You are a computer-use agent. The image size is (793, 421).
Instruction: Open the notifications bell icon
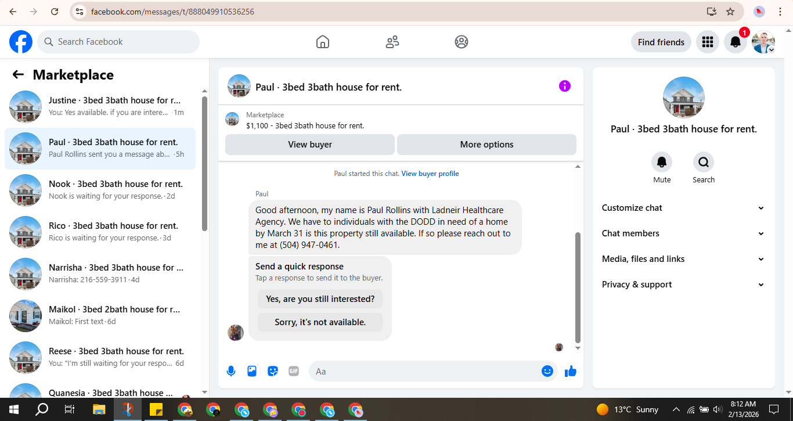735,42
